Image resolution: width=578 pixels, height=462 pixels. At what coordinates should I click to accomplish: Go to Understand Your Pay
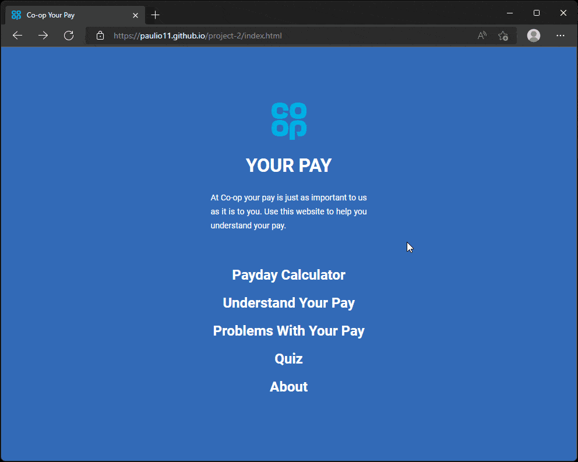288,303
